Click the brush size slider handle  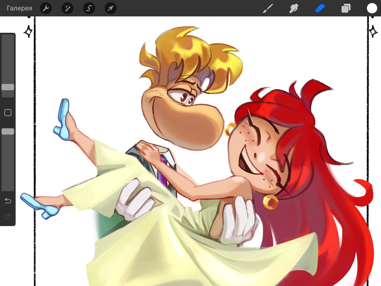(8, 87)
